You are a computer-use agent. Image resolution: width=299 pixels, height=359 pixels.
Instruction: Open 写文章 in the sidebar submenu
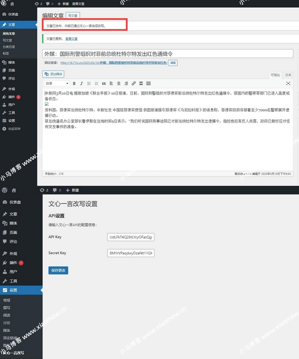tap(7, 40)
